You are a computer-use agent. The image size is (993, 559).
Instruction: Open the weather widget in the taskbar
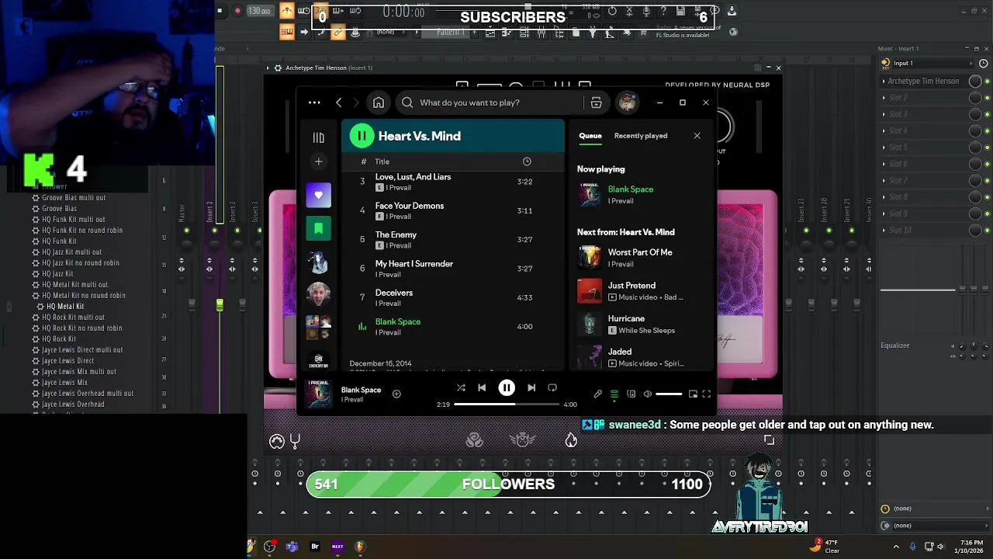[x=823, y=546]
